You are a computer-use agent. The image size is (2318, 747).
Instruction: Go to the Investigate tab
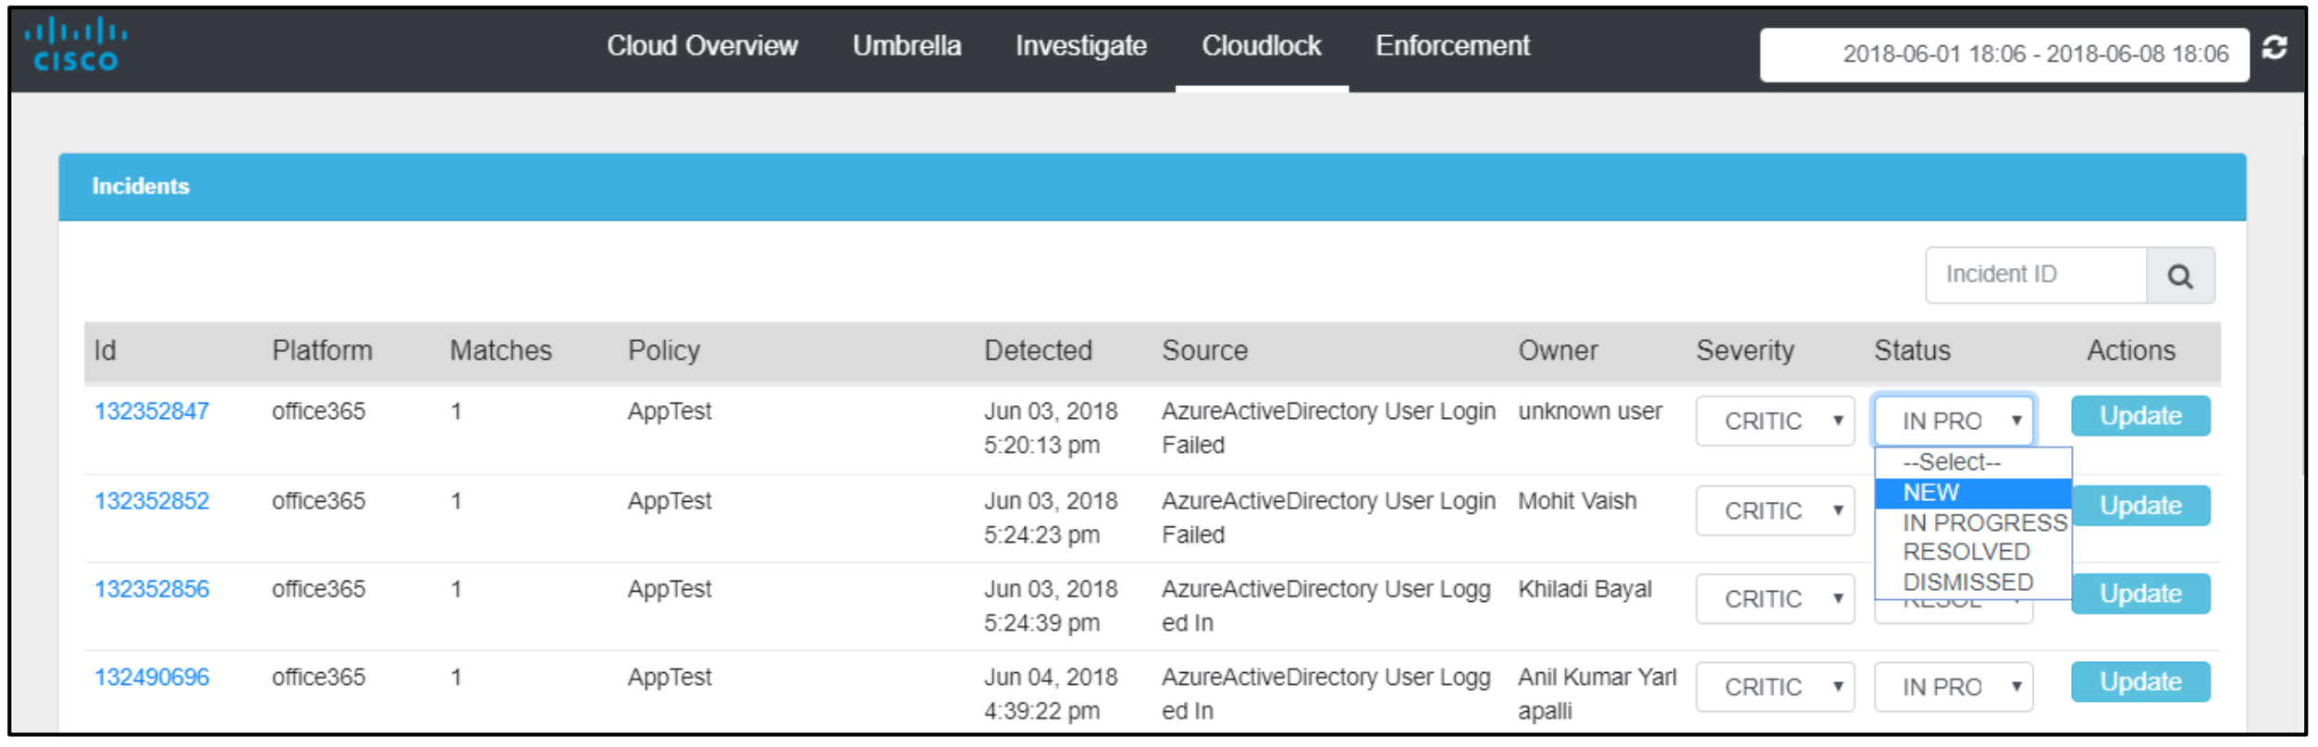[x=1081, y=45]
